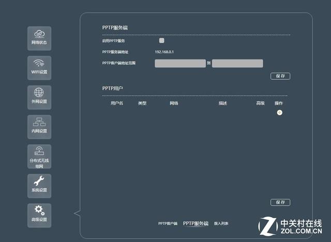This screenshot has width=331, height=242.
Task: Select 分布式无线组网 mesh networking
Action: [39, 156]
